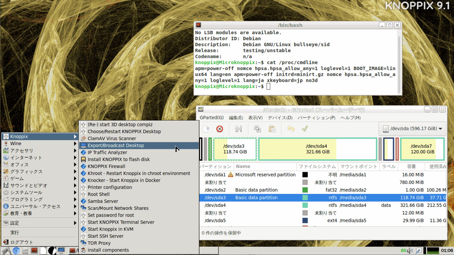Image resolution: width=454 pixels, height=255 pixels.
Task: Click the resize/move partition toolbar icon
Action: tap(239, 129)
